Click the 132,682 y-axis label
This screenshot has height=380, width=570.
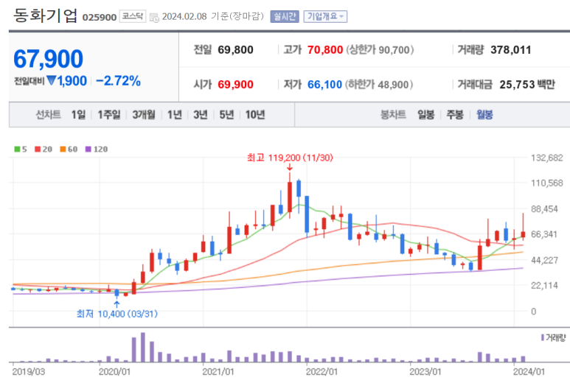(546, 158)
